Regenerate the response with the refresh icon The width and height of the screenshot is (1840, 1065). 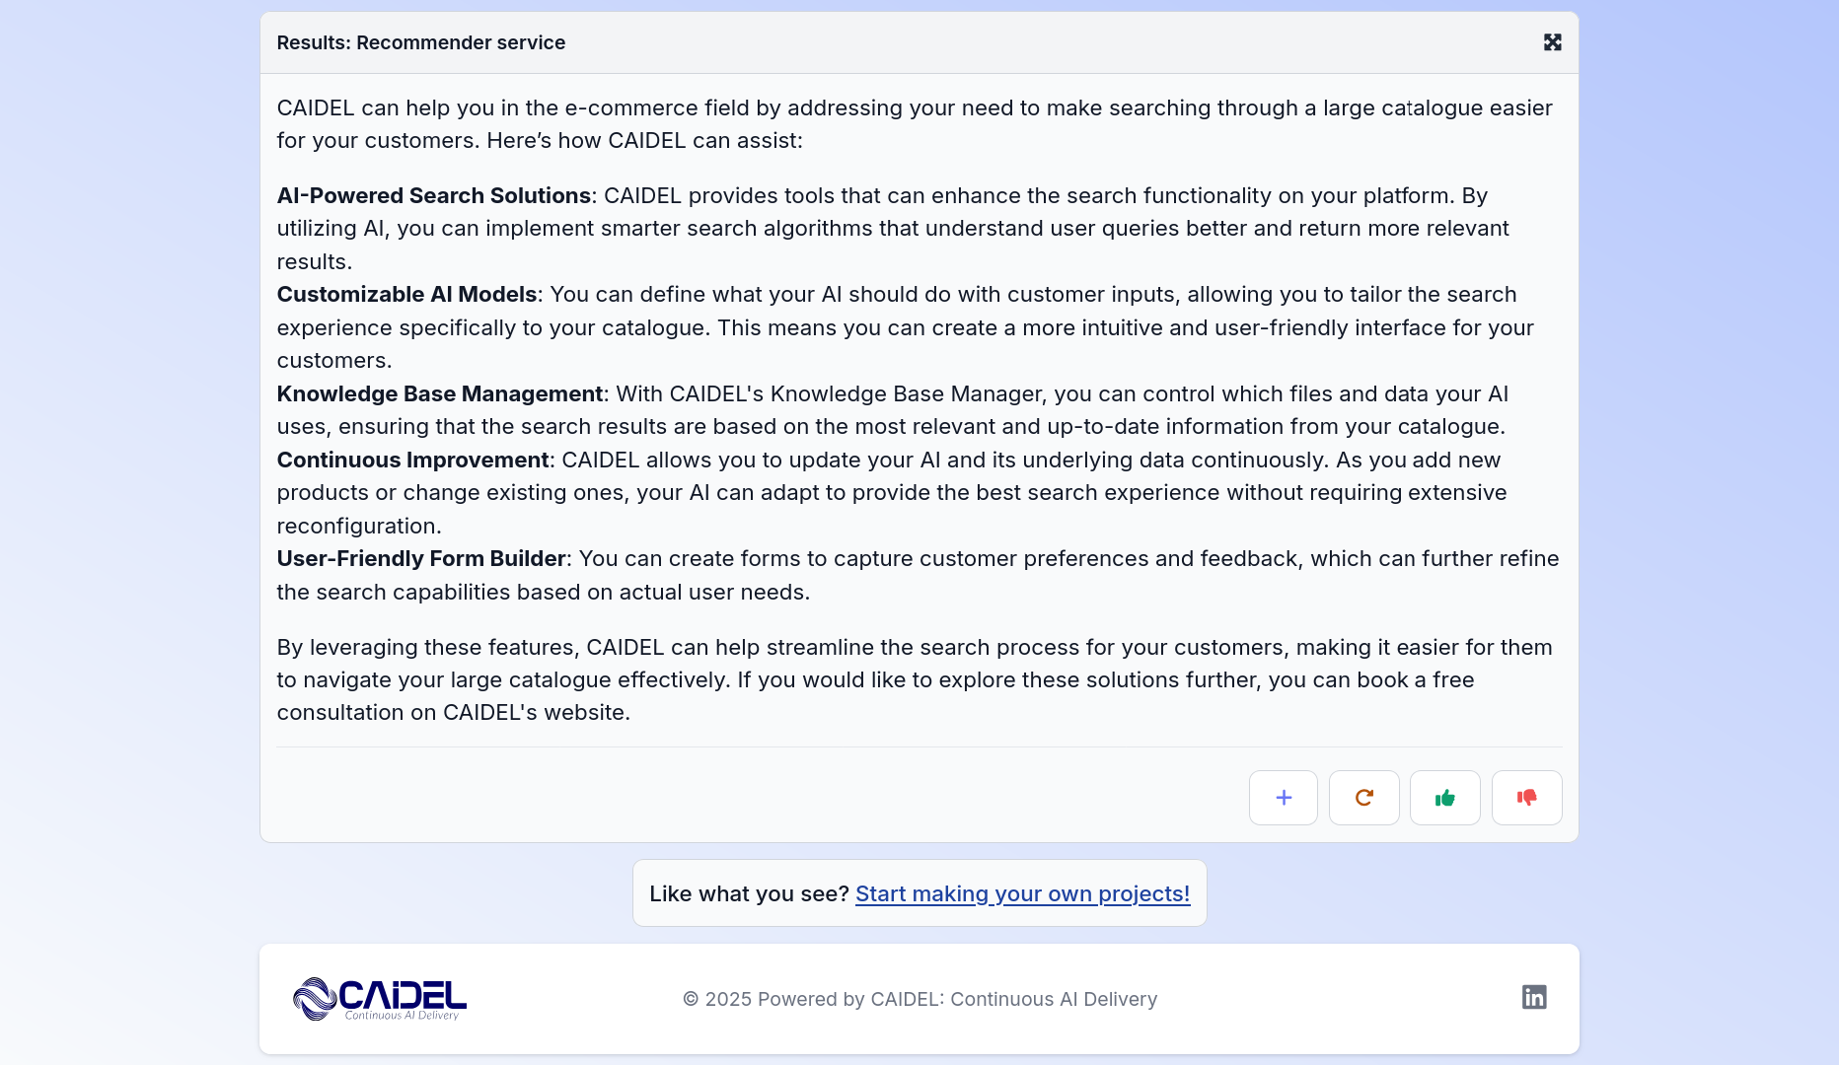coord(1363,798)
